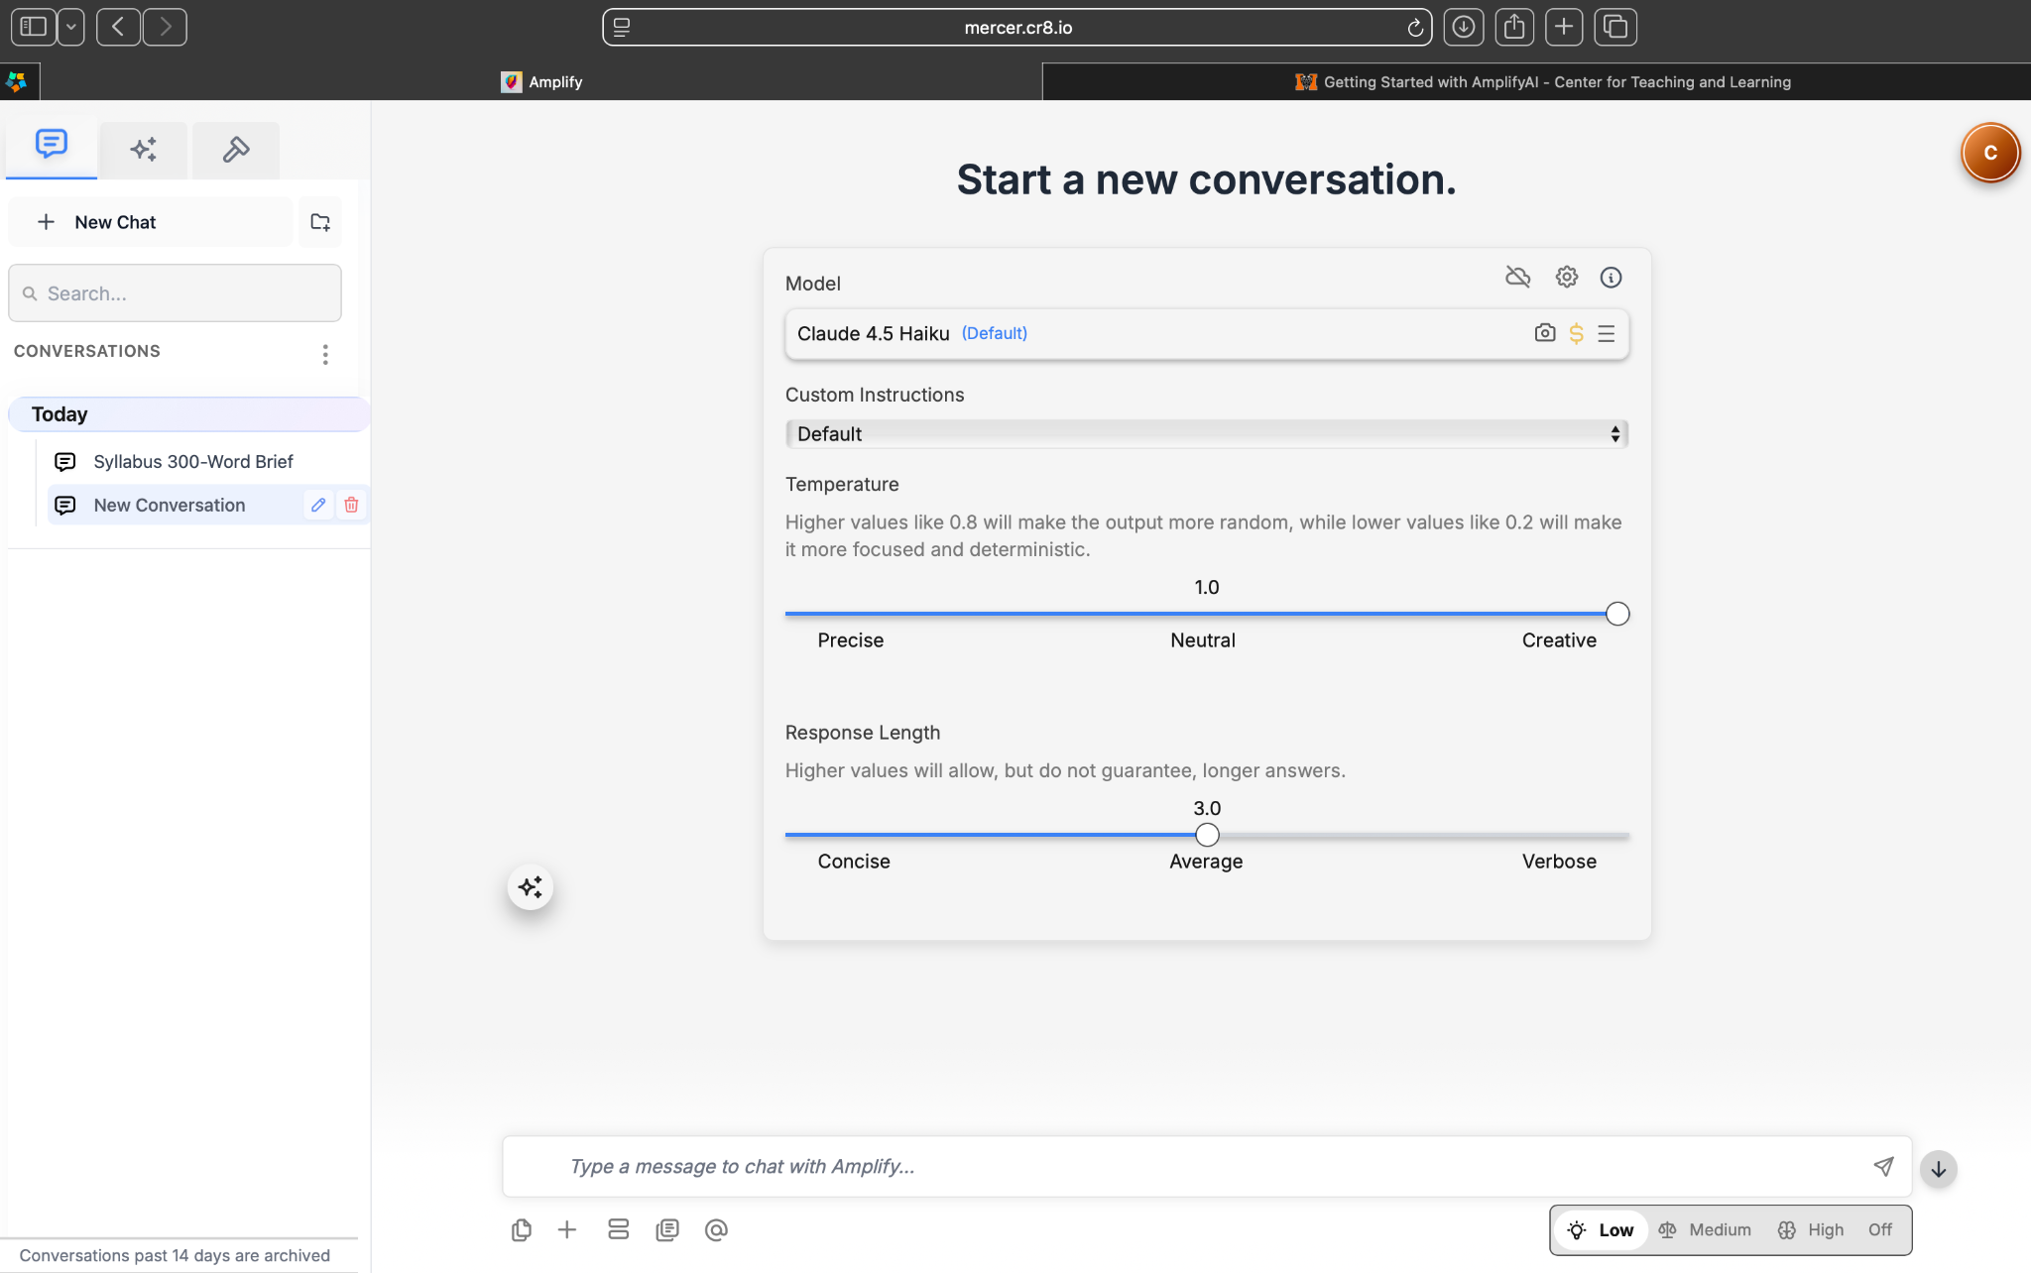Image resolution: width=2031 pixels, height=1273 pixels.
Task: Toggle the cloud-off storage icon
Action: click(1518, 278)
